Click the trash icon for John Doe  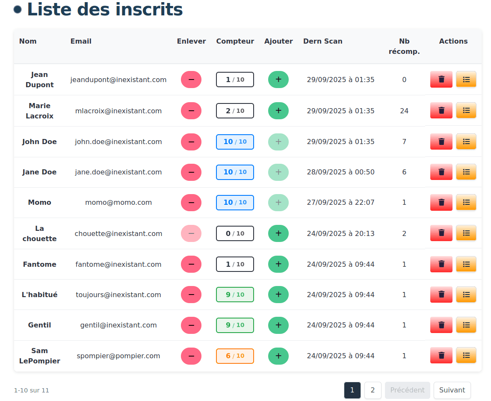pos(441,142)
